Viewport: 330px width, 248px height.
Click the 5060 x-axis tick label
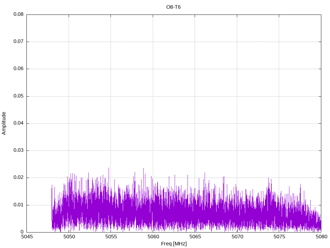pos(153,237)
